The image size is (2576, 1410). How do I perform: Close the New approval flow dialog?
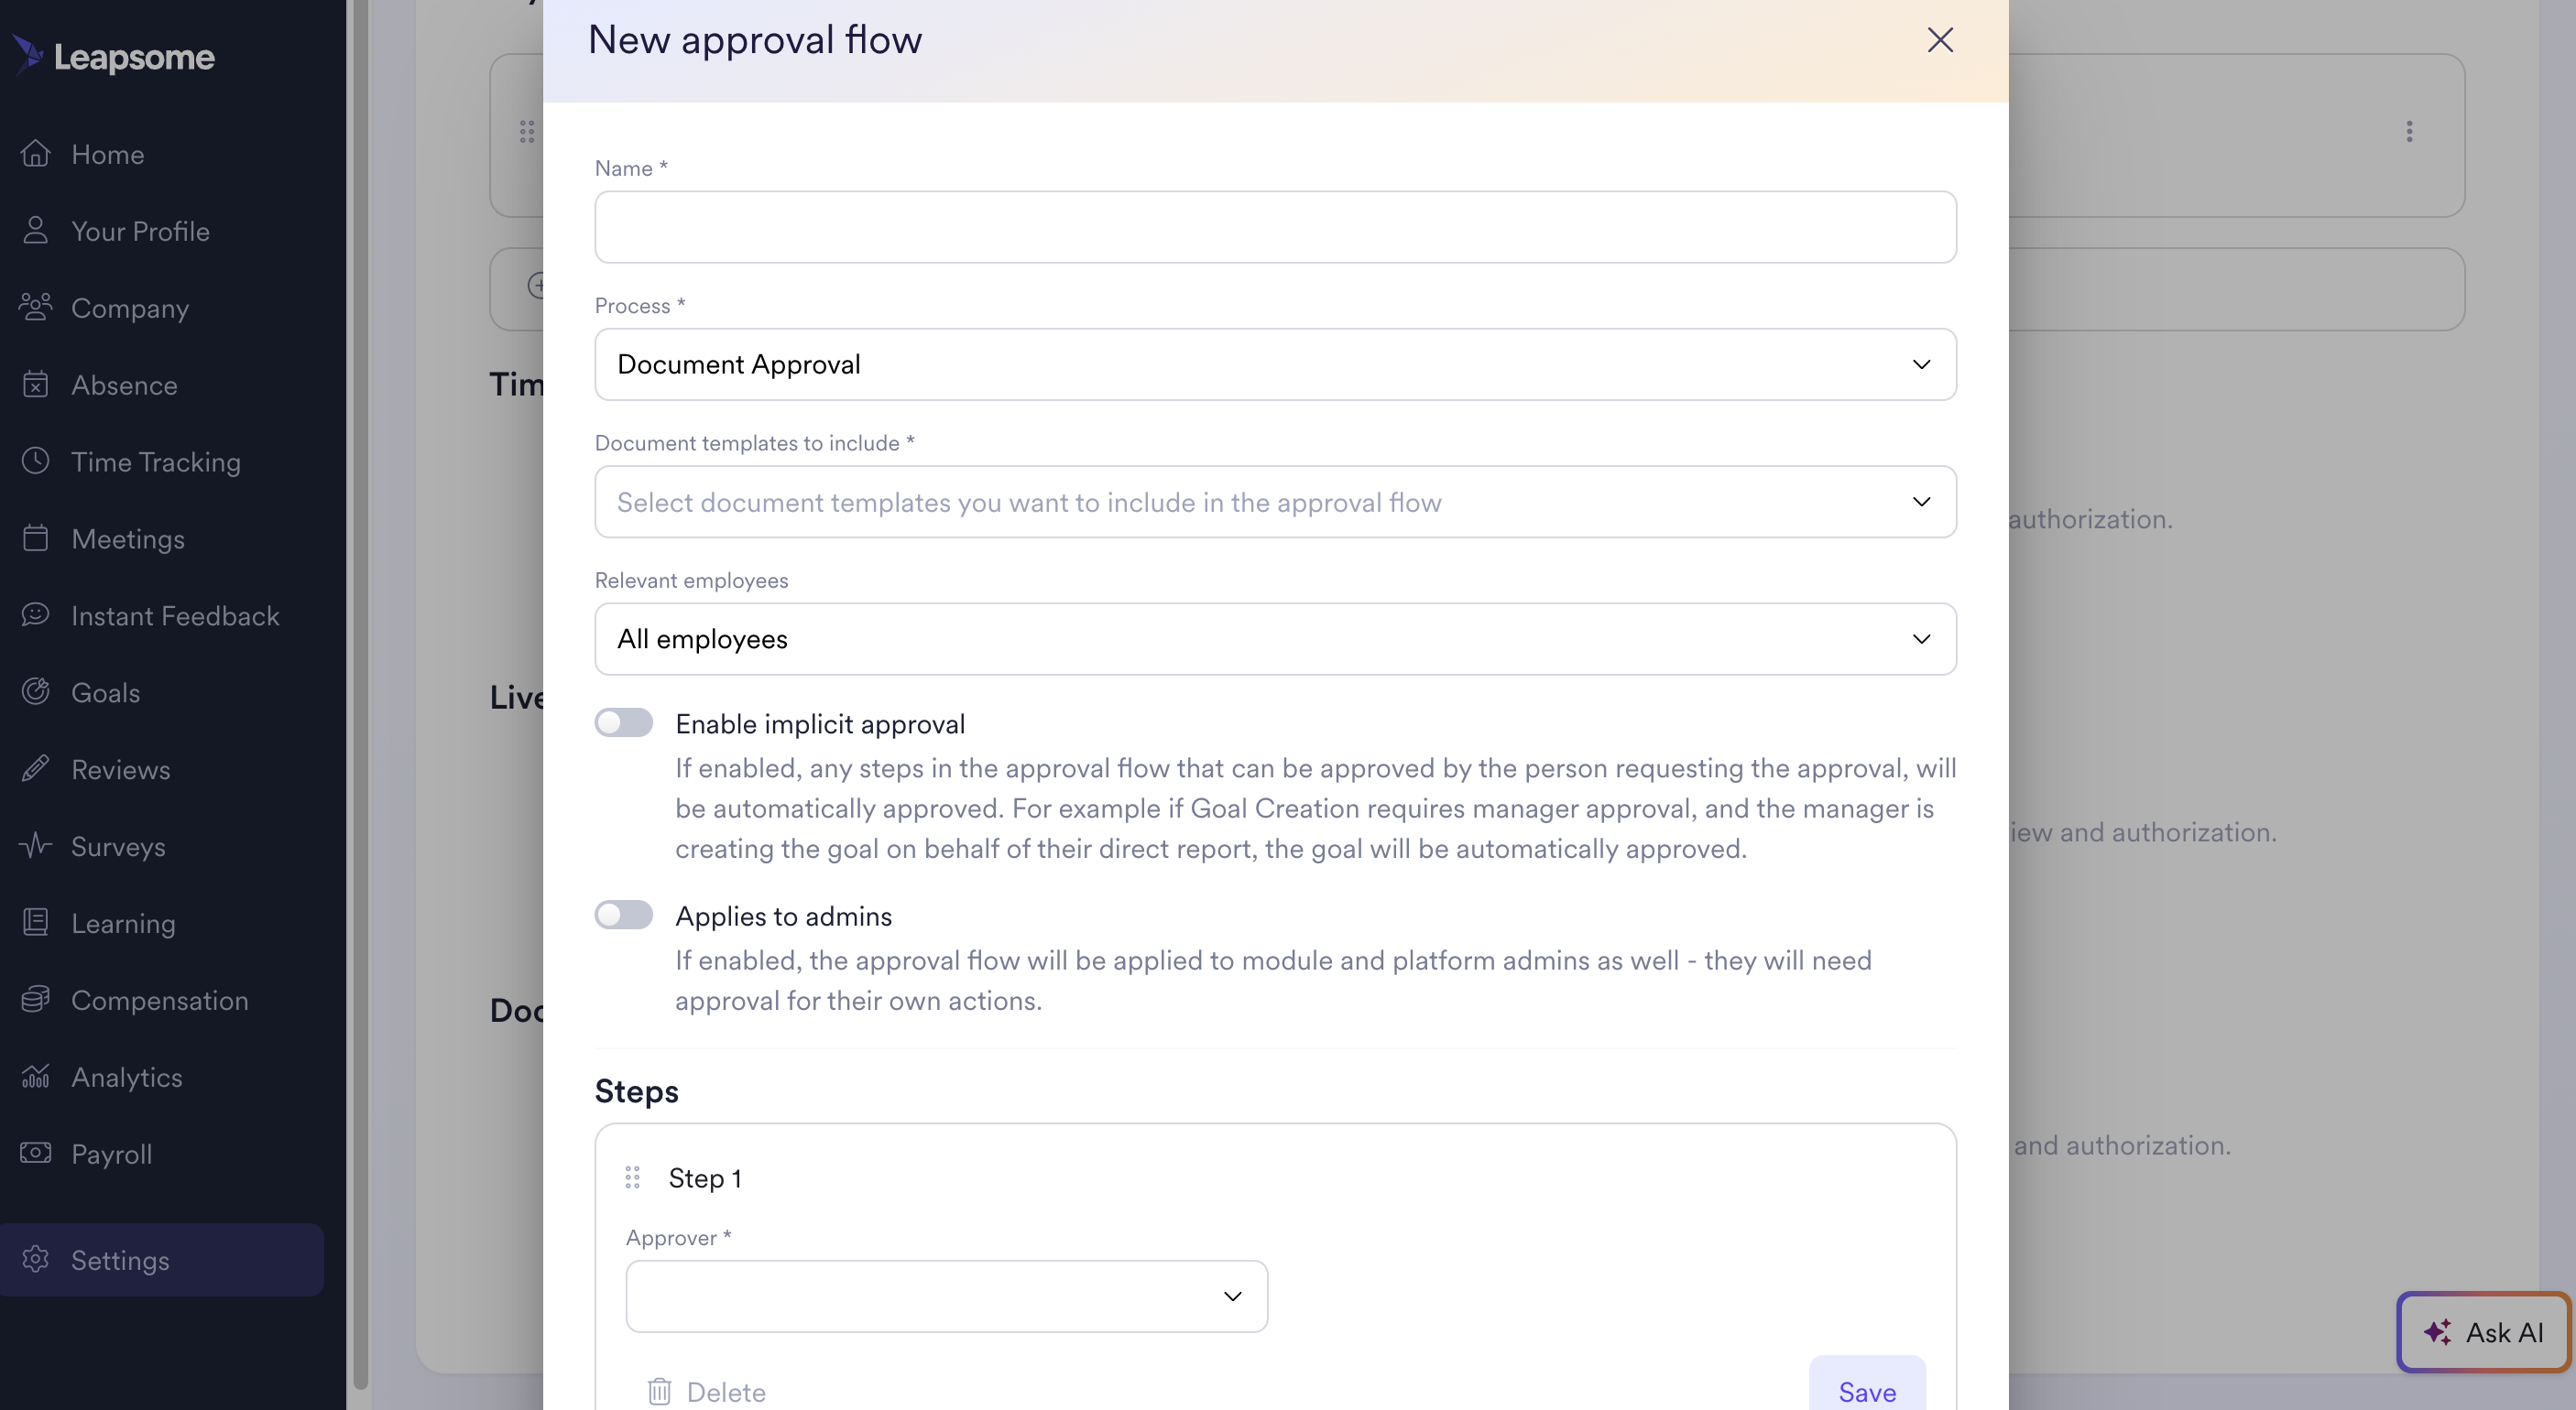(1940, 40)
